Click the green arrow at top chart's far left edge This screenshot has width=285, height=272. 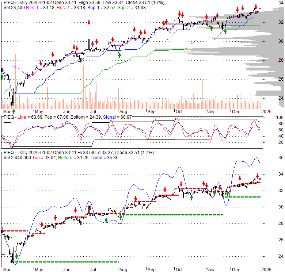[x=2, y=77]
